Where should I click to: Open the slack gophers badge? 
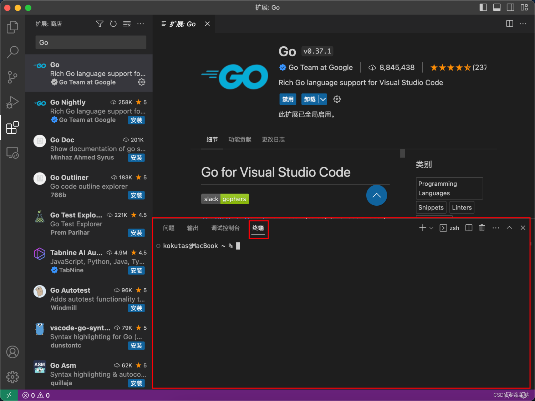[x=225, y=199]
